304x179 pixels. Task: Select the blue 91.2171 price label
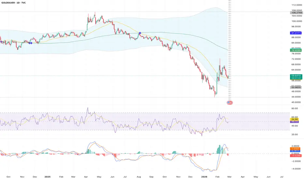coord(296,33)
